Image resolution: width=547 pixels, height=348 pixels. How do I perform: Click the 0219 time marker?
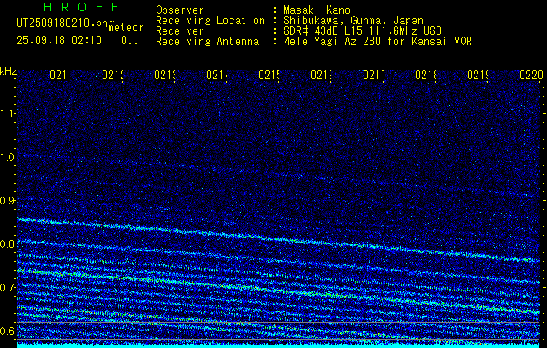tap(478, 75)
